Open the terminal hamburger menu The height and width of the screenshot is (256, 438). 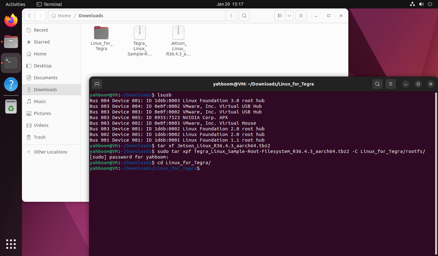[390, 84]
